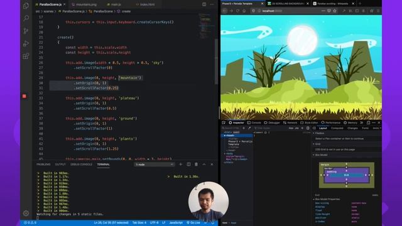Toggle responsive design mode in DevTools
The width and height of the screenshot is (402, 226).
[x=368, y=123]
